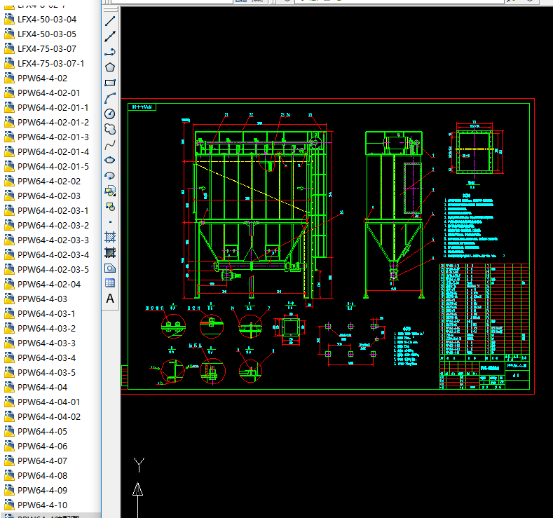Select the Spline curve tool
This screenshot has width=553, height=518.
(110, 144)
